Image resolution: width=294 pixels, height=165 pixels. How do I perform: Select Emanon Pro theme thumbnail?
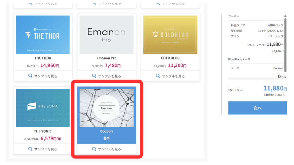(x=107, y=35)
